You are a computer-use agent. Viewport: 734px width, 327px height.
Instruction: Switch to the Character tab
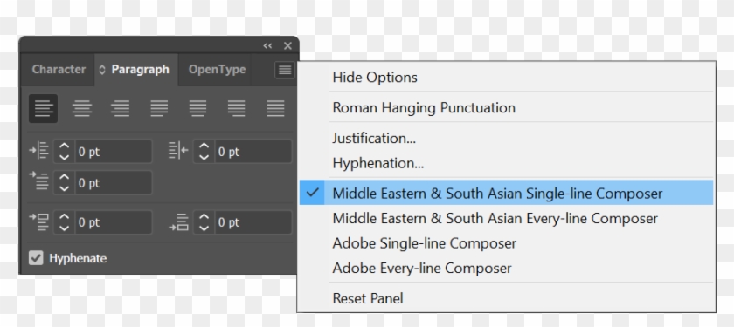pos(59,70)
